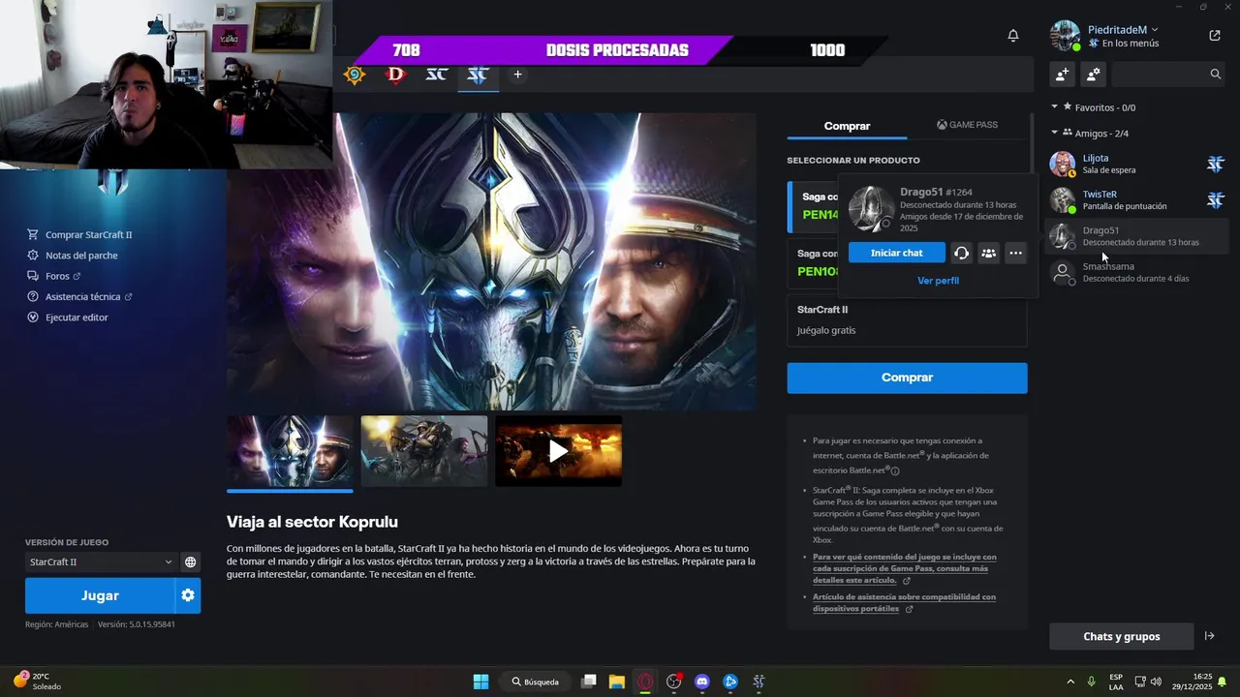Screen dimensions: 1240x697
Task: Collapse the Favoritos friends group
Action: pos(1055,106)
